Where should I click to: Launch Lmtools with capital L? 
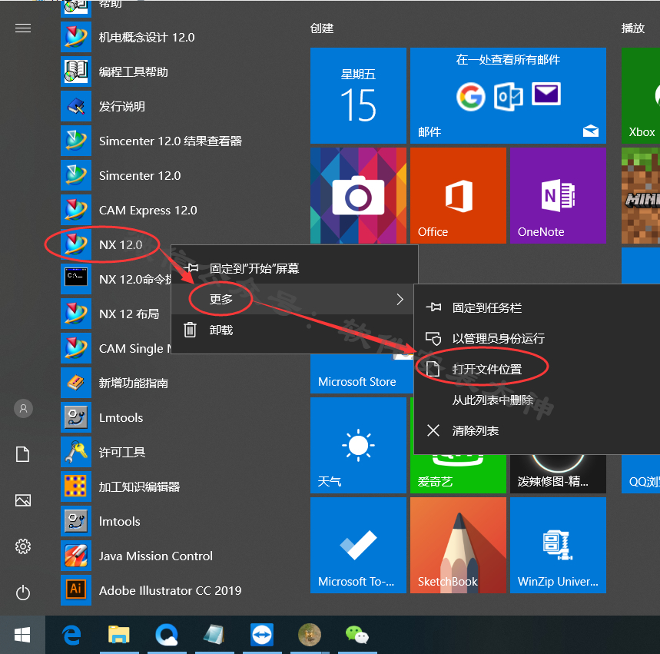(76, 417)
